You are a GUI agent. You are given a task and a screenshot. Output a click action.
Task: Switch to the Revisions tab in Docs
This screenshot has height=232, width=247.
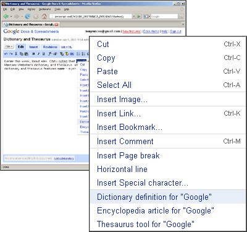(50, 47)
